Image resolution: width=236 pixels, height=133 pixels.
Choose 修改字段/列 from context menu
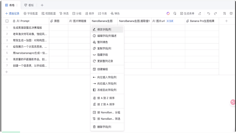[x=107, y=30]
